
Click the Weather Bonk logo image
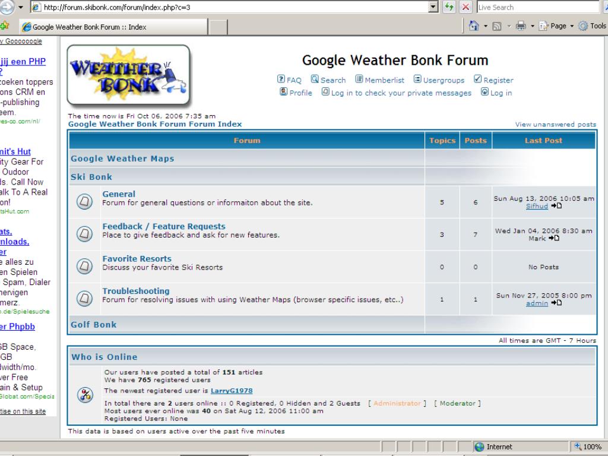(128, 75)
